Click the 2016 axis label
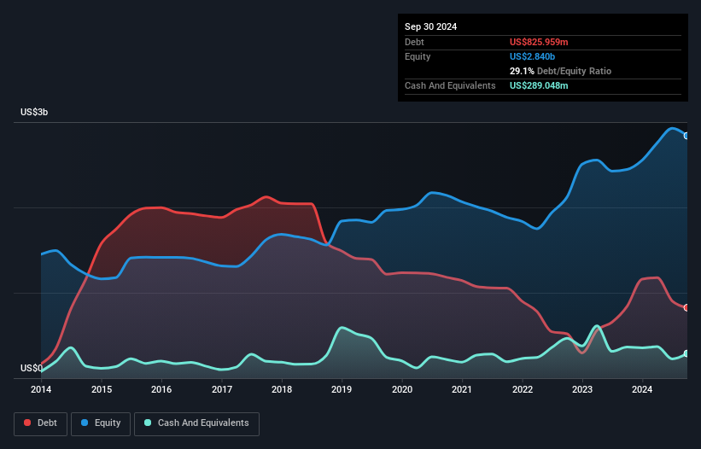The width and height of the screenshot is (701, 449). click(x=161, y=389)
